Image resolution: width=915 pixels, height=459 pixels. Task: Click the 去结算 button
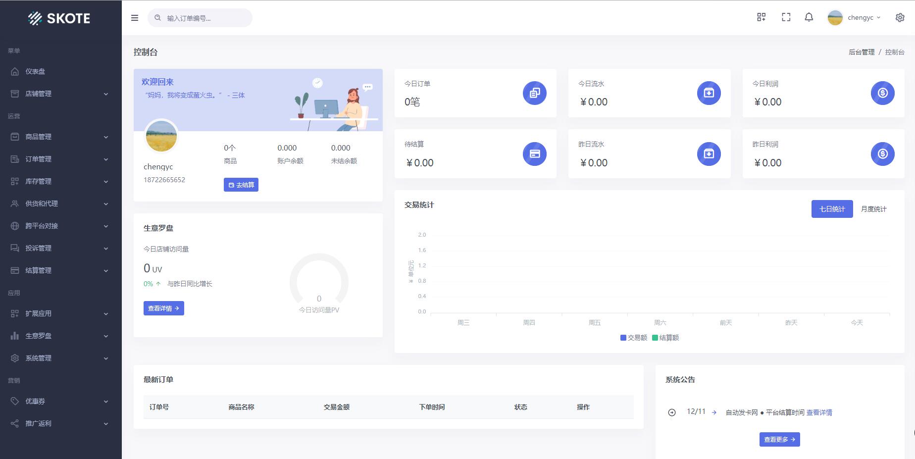tap(241, 185)
